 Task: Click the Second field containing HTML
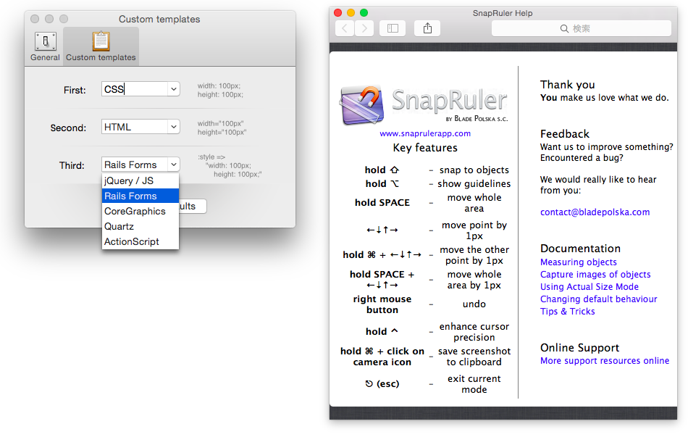[135, 127]
